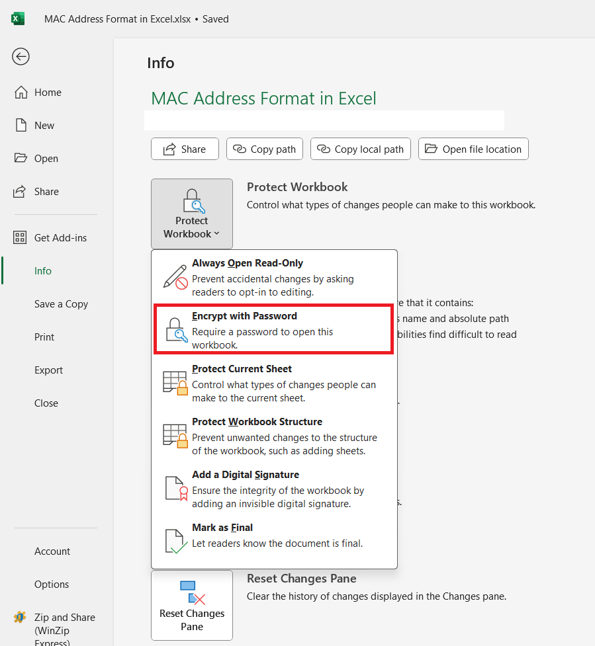Screen dimensions: 595x646
Task: Click the Open folder icon in sidebar
Action: [x=21, y=158]
